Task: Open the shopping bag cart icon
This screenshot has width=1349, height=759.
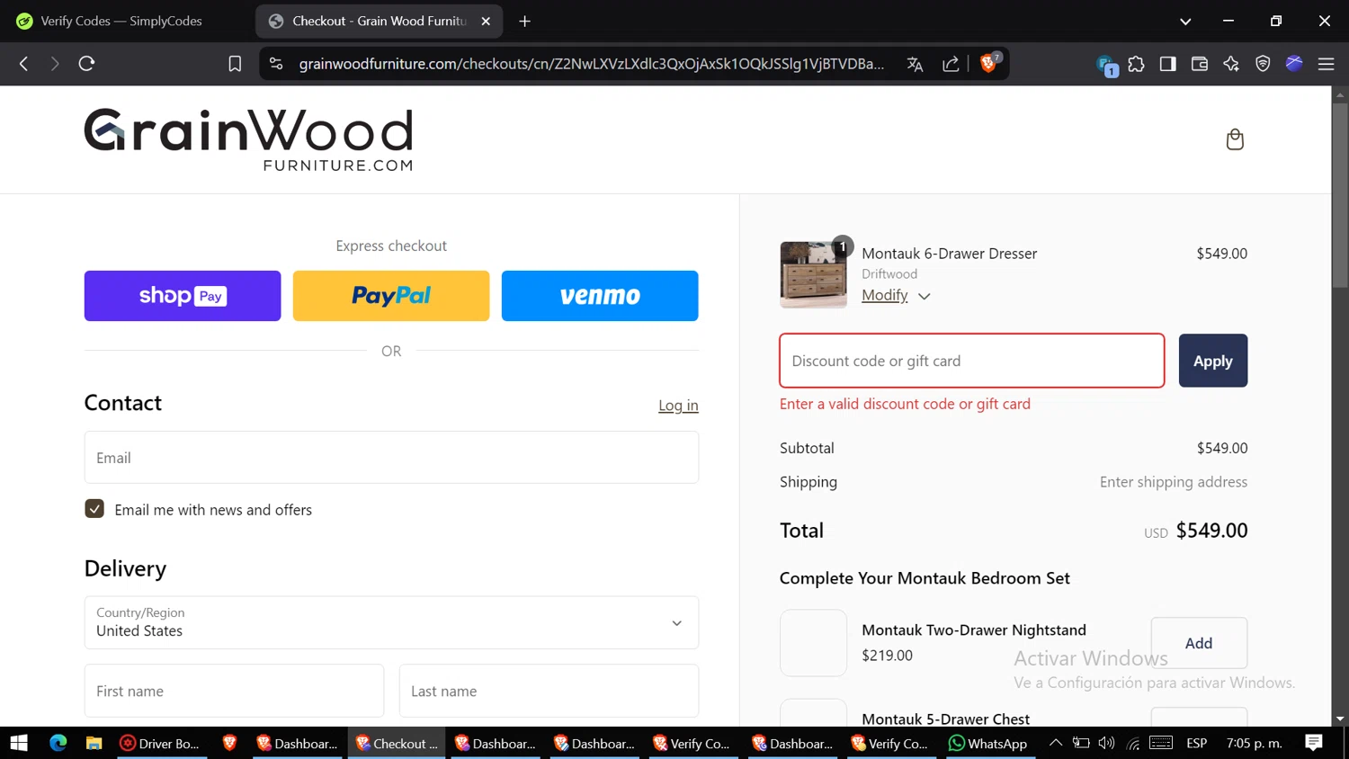Action: [x=1235, y=139]
